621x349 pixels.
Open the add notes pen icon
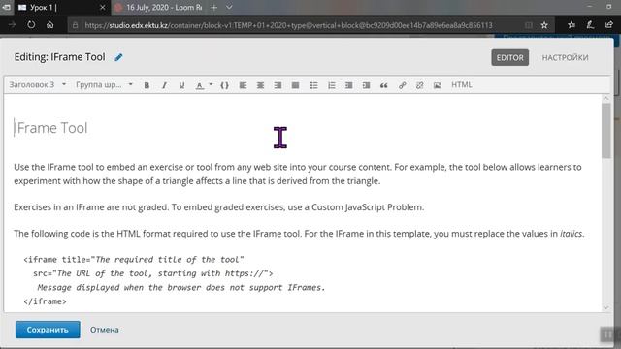590,25
